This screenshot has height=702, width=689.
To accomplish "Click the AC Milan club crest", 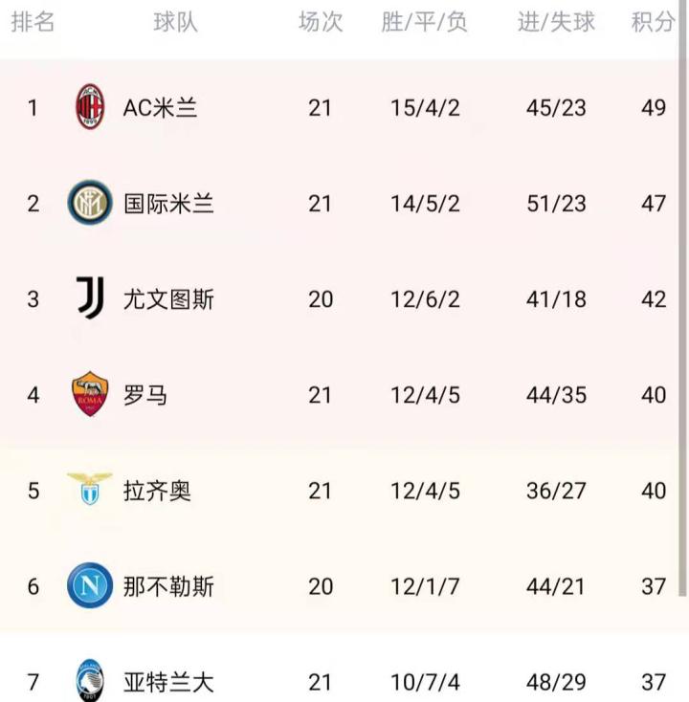I will [x=90, y=107].
